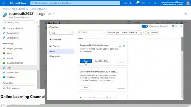Run the Collections with throttles (429) query
The width and height of the screenshot is (191, 107).
tap(86, 87)
